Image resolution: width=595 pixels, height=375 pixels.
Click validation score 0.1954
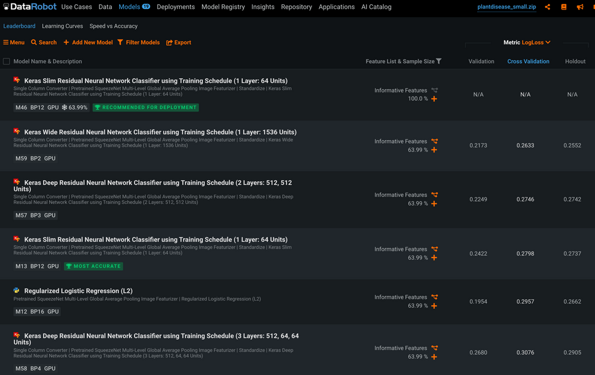click(478, 302)
